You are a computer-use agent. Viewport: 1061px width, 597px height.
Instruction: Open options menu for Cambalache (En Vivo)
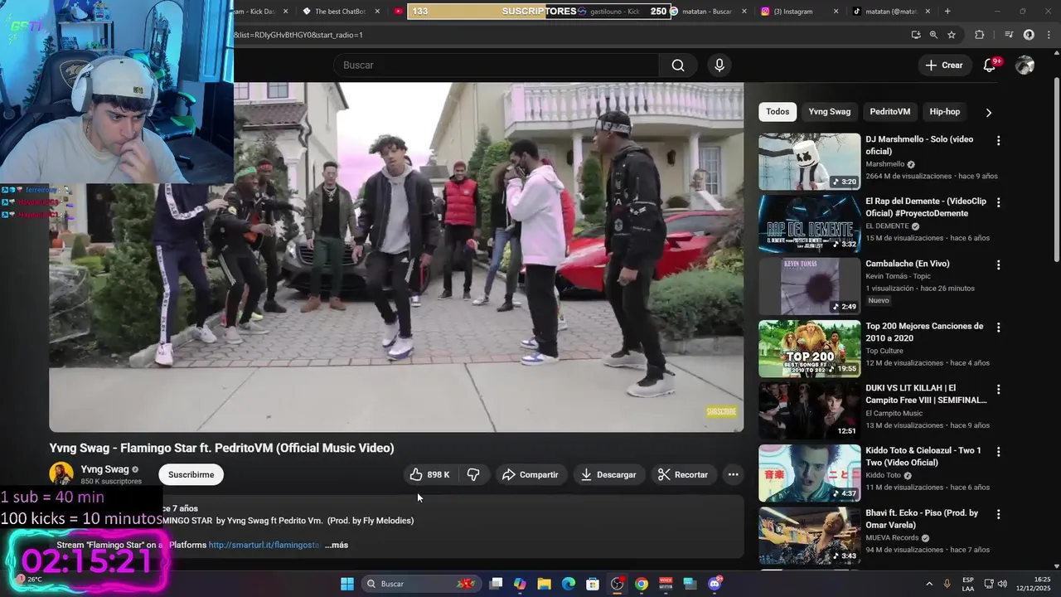pyautogui.click(x=998, y=265)
